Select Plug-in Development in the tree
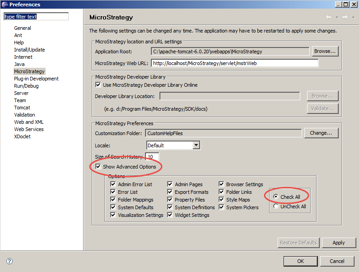The image size is (359, 272). click(36, 79)
